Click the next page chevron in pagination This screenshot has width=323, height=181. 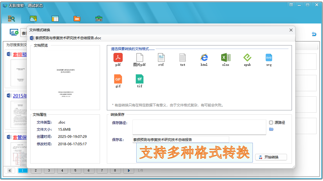(128, 170)
